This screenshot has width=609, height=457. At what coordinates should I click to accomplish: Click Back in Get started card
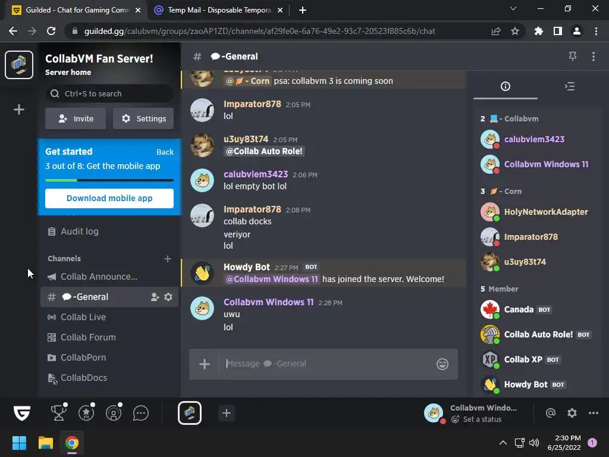coord(165,152)
